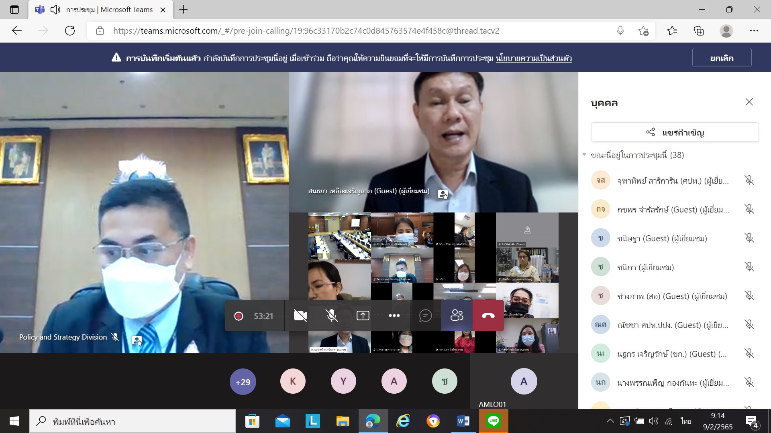
Task: Open Word from the taskbar
Action: point(463,421)
